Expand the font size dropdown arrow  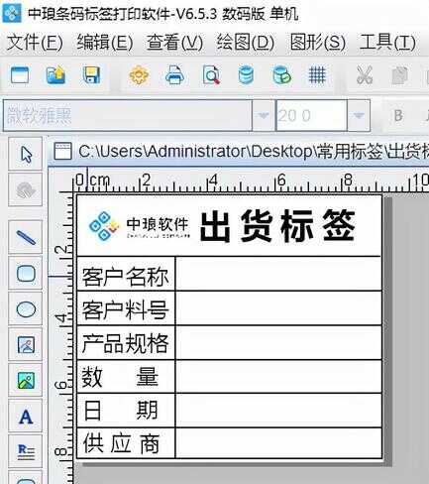tap(359, 115)
